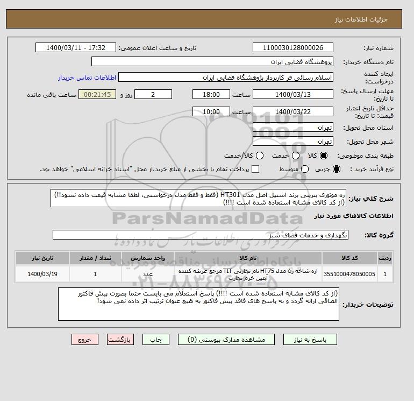Click the buyer notes text area
Screen dimensions: 414x401
pos(198,304)
